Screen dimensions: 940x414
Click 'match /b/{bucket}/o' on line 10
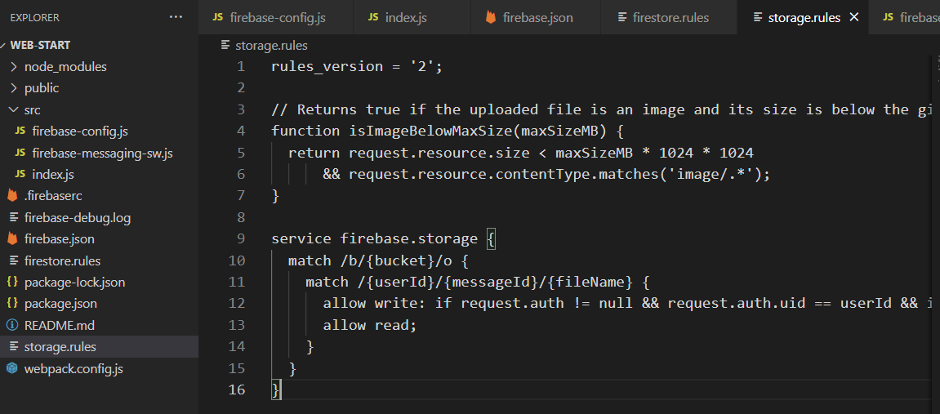(x=370, y=260)
